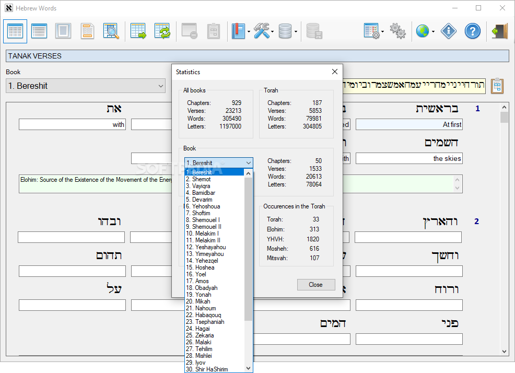This screenshot has height=373, width=515.
Task: Select 14. Yehezqel in the book list
Action: [x=215, y=261]
